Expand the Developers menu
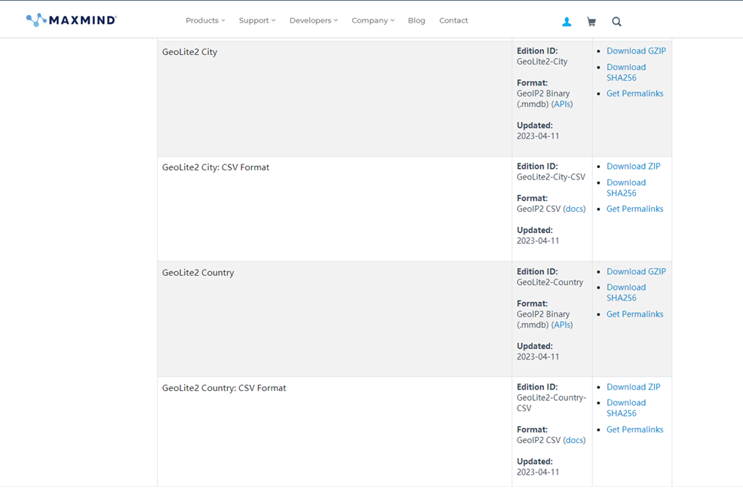743x489 pixels. click(314, 20)
